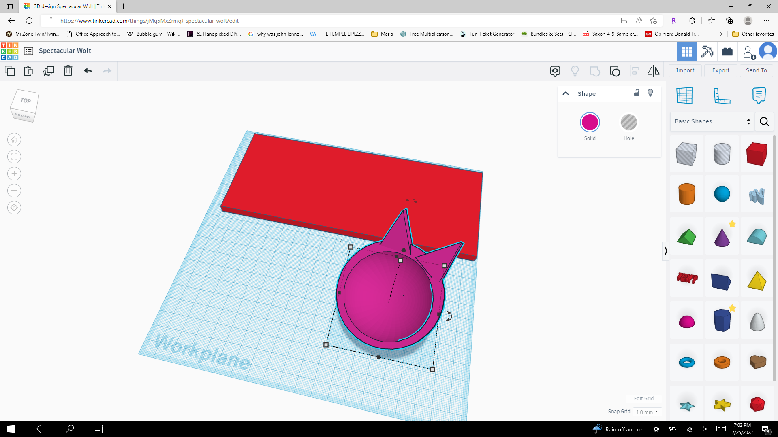
Task: Toggle shape visibility with the lightbulb icon
Action: pyautogui.click(x=650, y=93)
